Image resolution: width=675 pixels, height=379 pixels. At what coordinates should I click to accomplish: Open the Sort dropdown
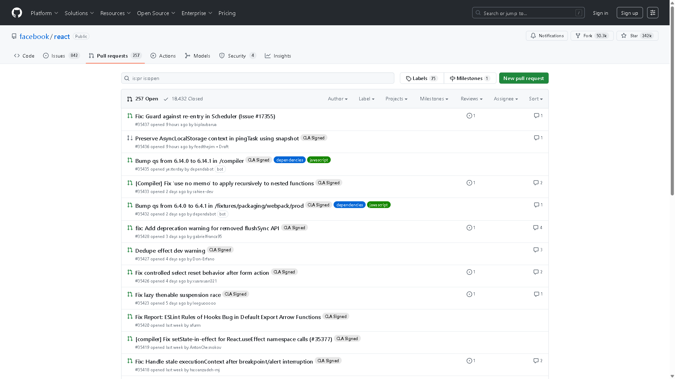(535, 99)
